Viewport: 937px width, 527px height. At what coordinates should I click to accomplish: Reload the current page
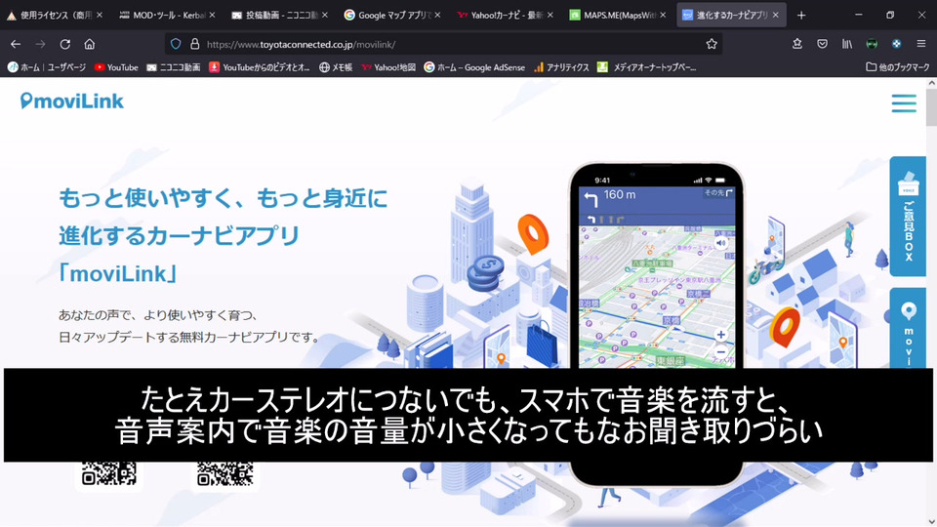[65, 44]
